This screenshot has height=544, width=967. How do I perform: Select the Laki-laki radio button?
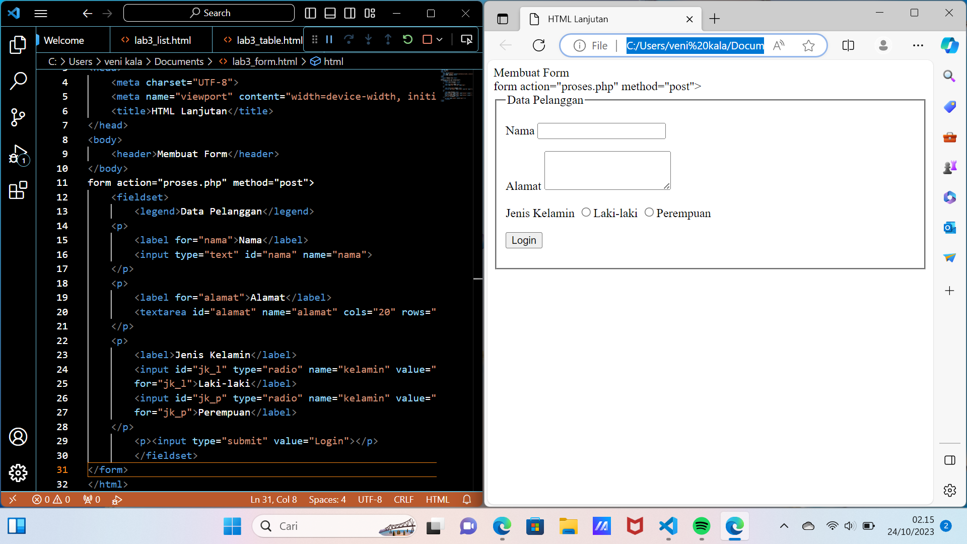tap(586, 212)
